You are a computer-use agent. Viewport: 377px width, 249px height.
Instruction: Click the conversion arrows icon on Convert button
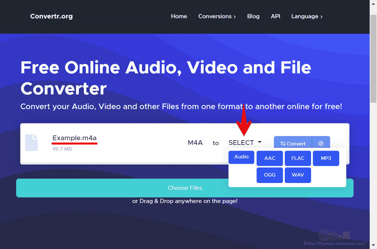284,144
